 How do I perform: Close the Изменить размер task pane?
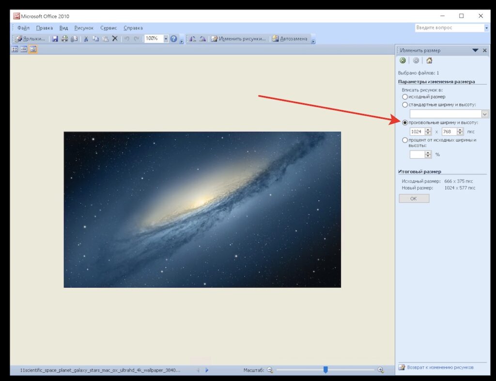coord(484,50)
